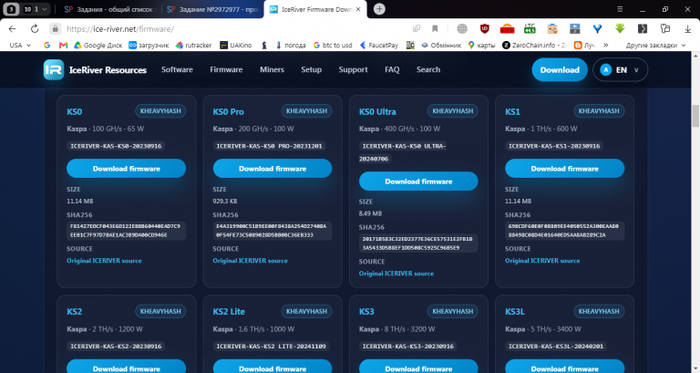Expand the Другие закладки bookmarks folder
Screen dimensions: 700x373
pos(655,45)
